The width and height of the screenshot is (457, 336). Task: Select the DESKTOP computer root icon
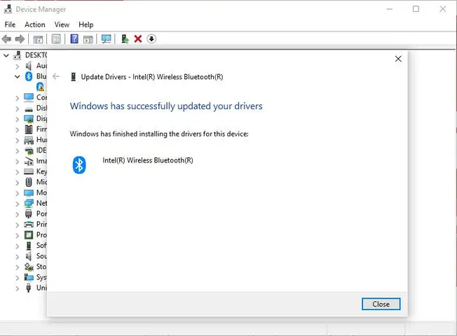pos(18,55)
